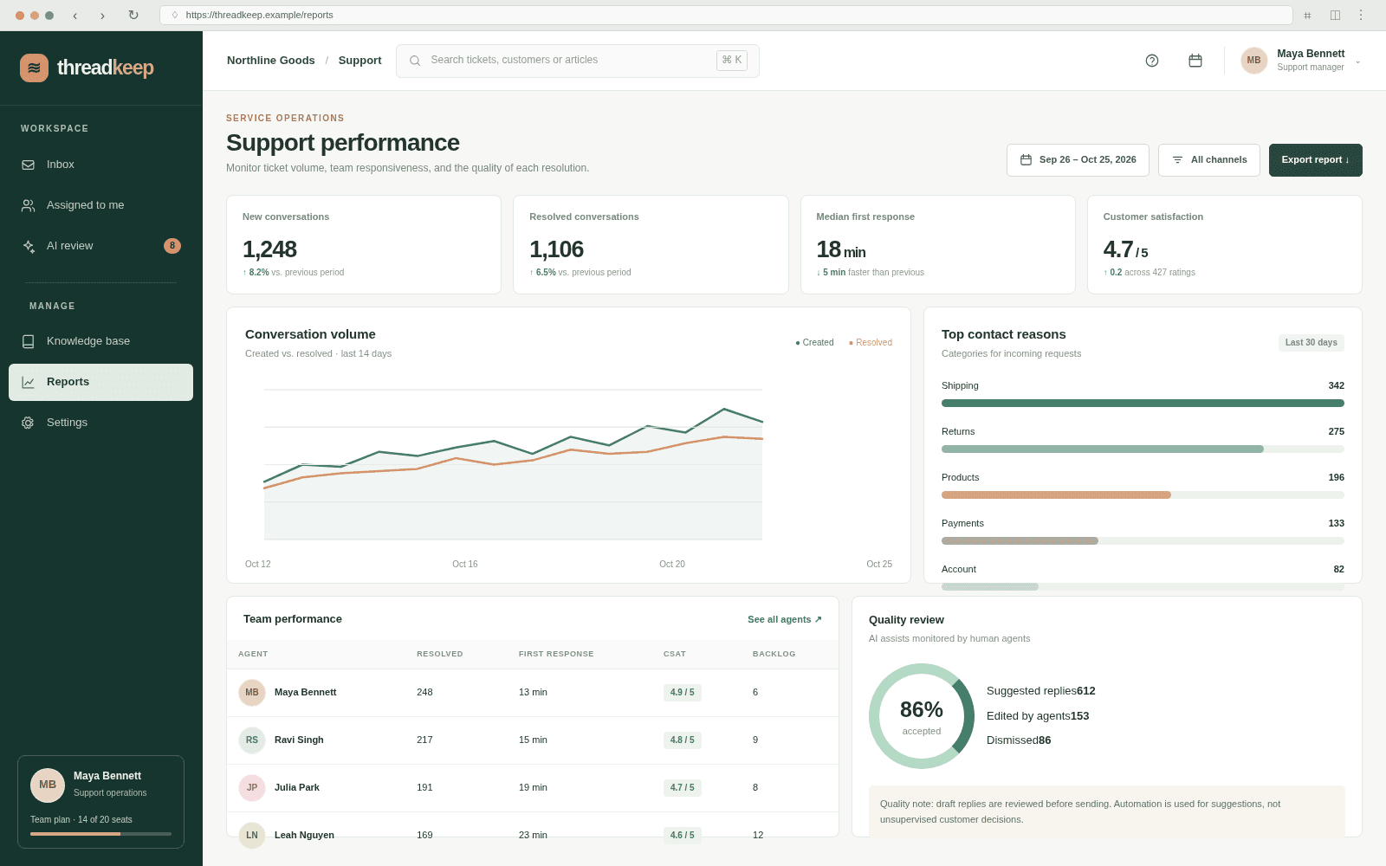Image resolution: width=1386 pixels, height=866 pixels.
Task: Open the Sep 26 – Oct 25 date range picker
Action: (x=1078, y=160)
